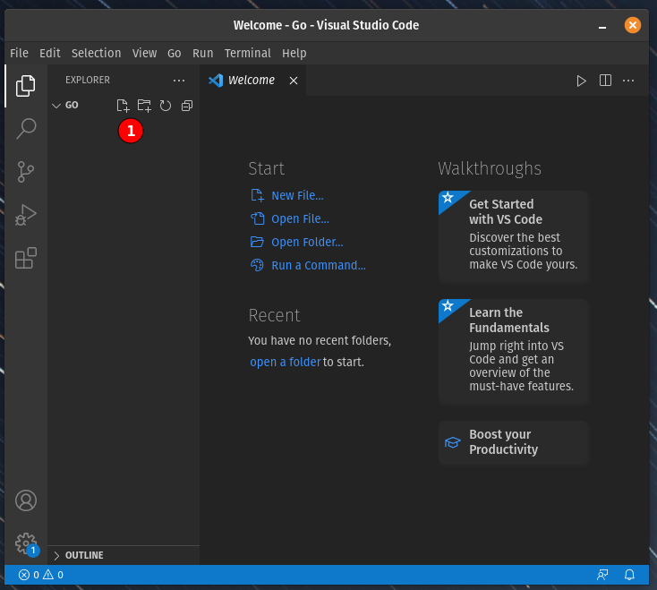657x590 pixels.
Task: Collapse all folders in Explorer
Action: [x=187, y=106]
